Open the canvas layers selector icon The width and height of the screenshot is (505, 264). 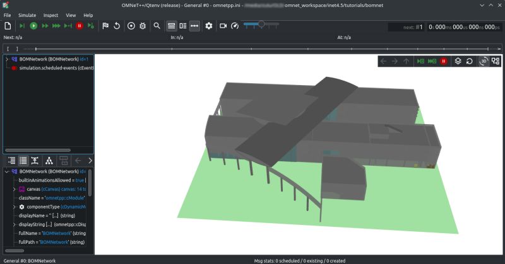pyautogui.click(x=458, y=61)
